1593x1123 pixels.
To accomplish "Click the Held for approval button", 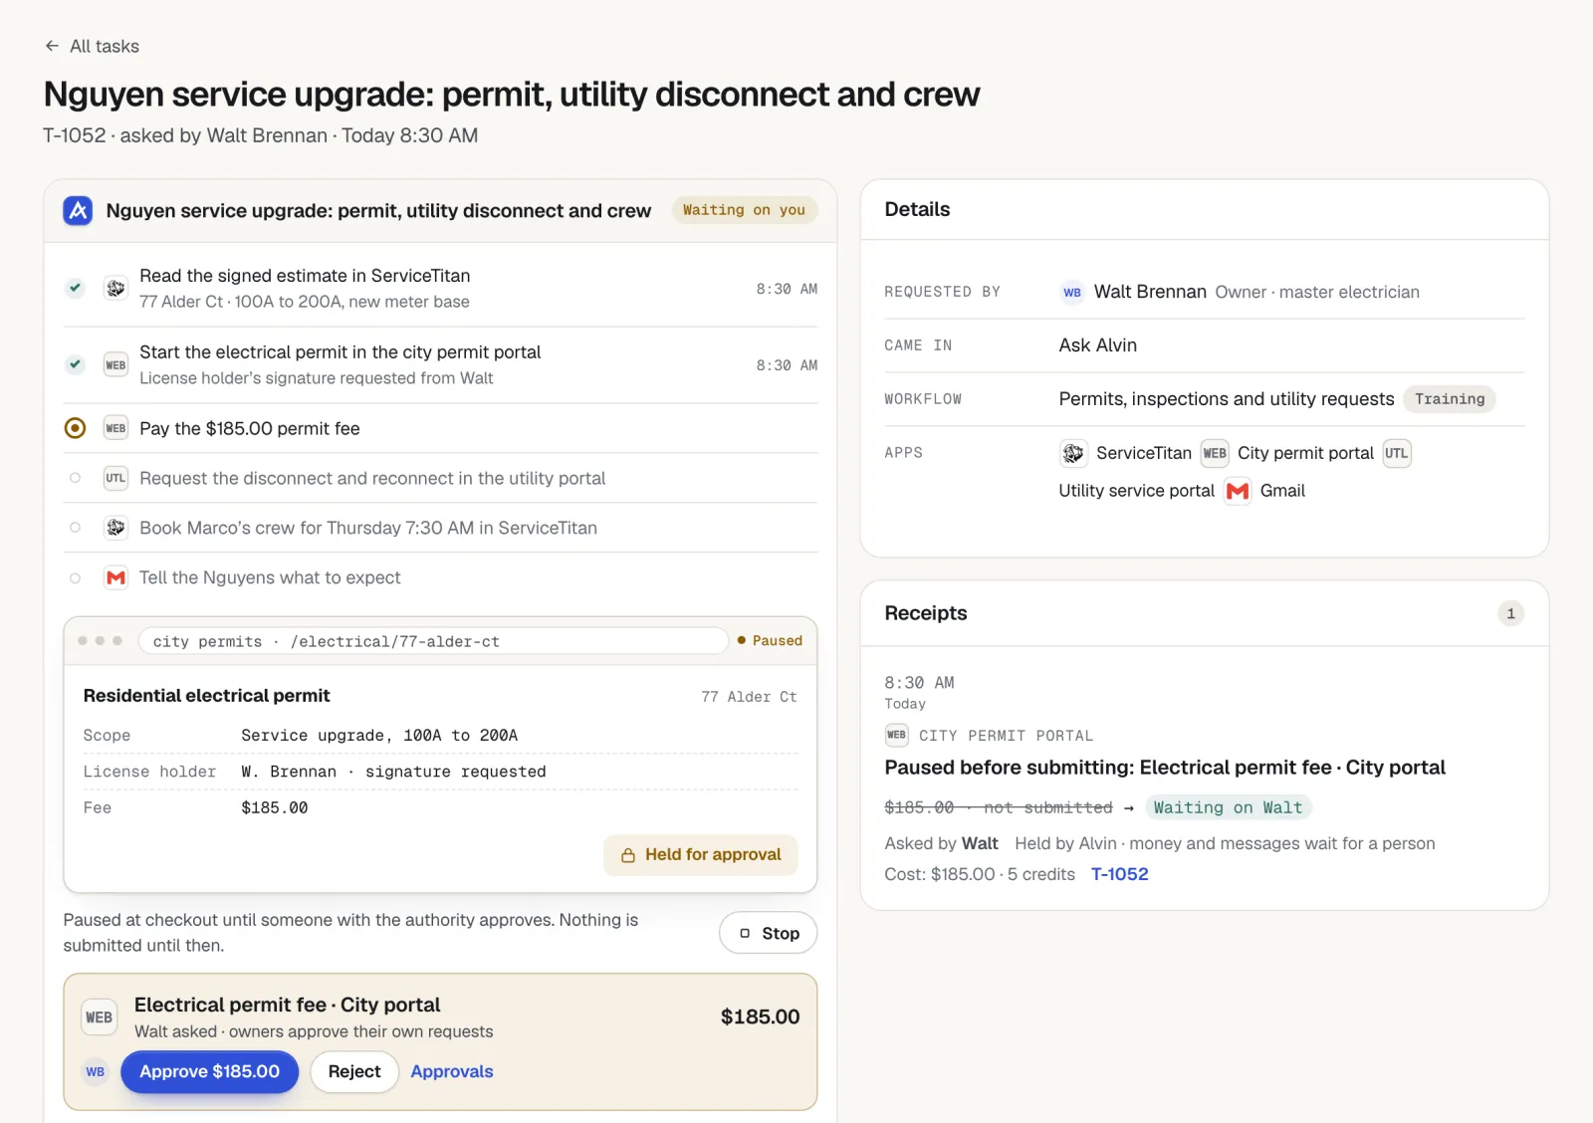I will [701, 855].
